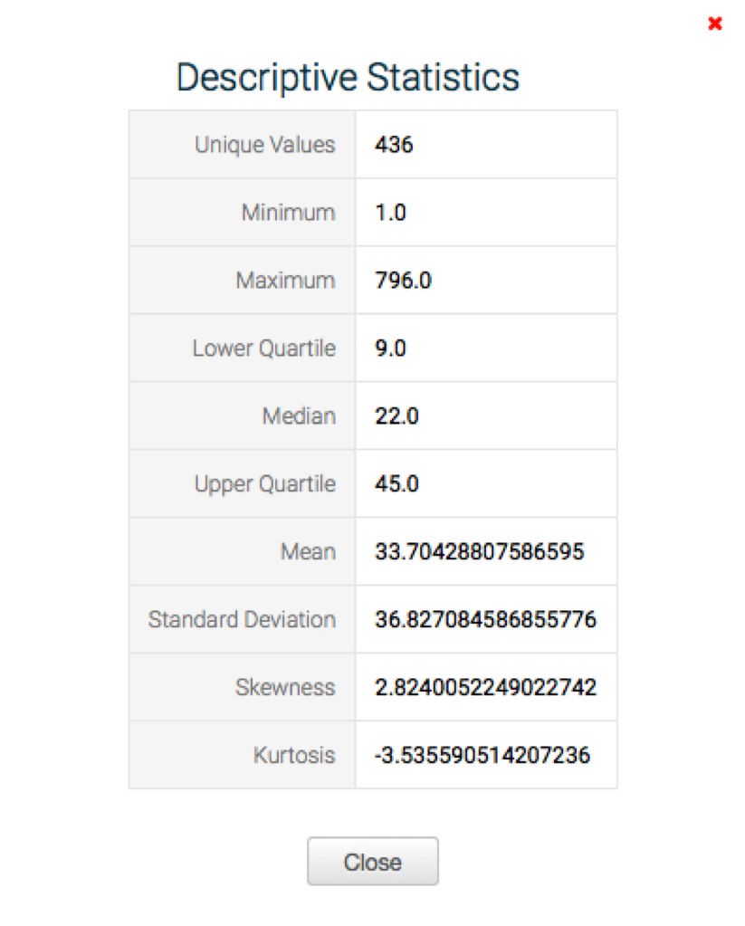
Task: Click the Minimum row label
Action: point(288,213)
